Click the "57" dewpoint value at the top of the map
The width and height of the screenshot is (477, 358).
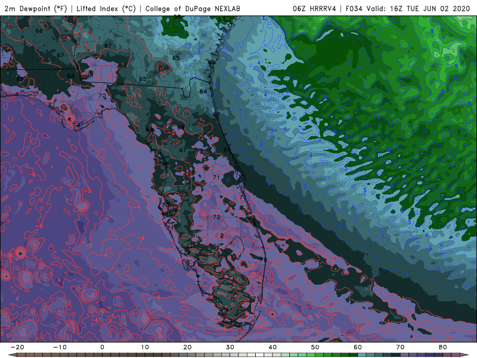(x=221, y=19)
